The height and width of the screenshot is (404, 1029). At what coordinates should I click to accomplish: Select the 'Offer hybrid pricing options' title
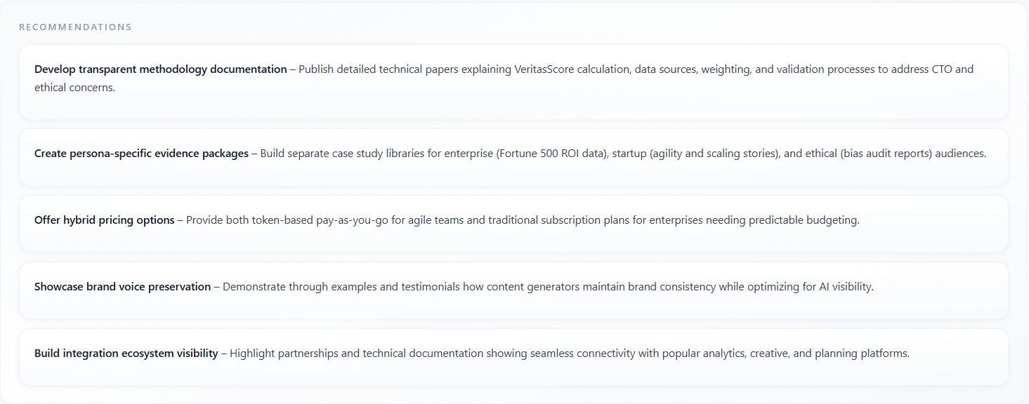click(x=104, y=220)
